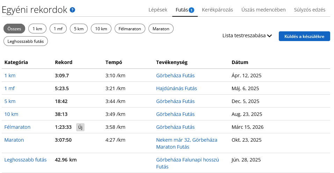The width and height of the screenshot is (334, 173).
Task: Select the Úszás medencében tab
Action: (263, 10)
